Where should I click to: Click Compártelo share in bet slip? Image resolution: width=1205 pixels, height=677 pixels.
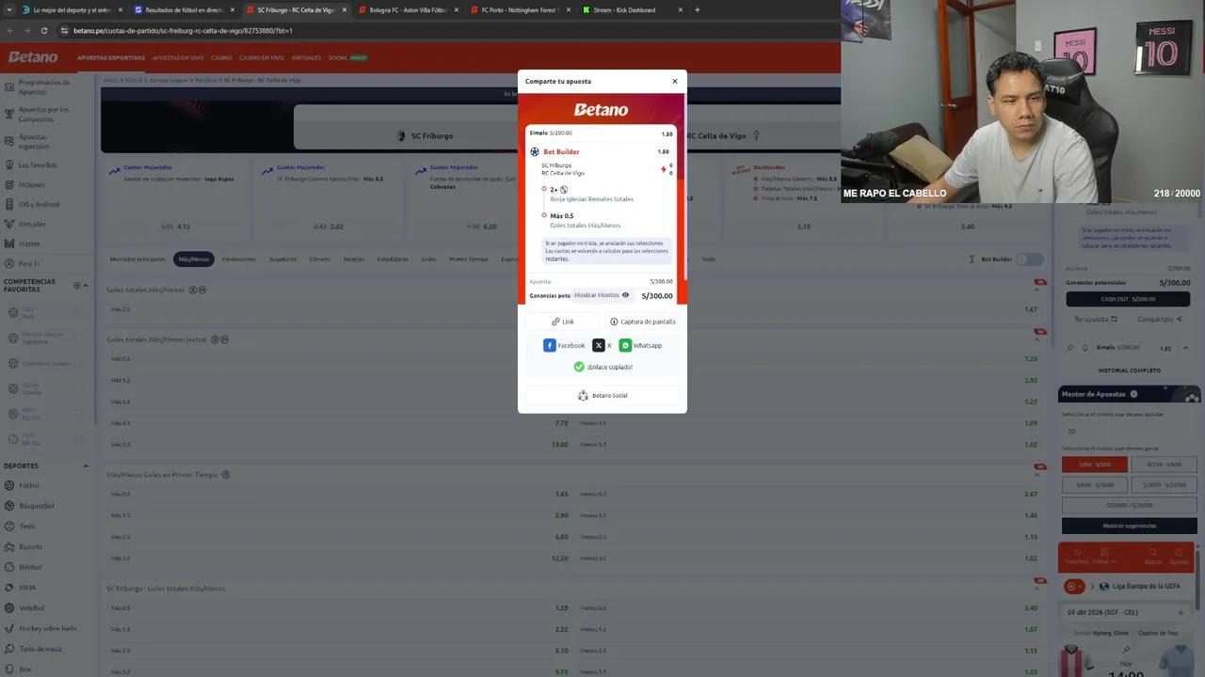pos(1160,319)
